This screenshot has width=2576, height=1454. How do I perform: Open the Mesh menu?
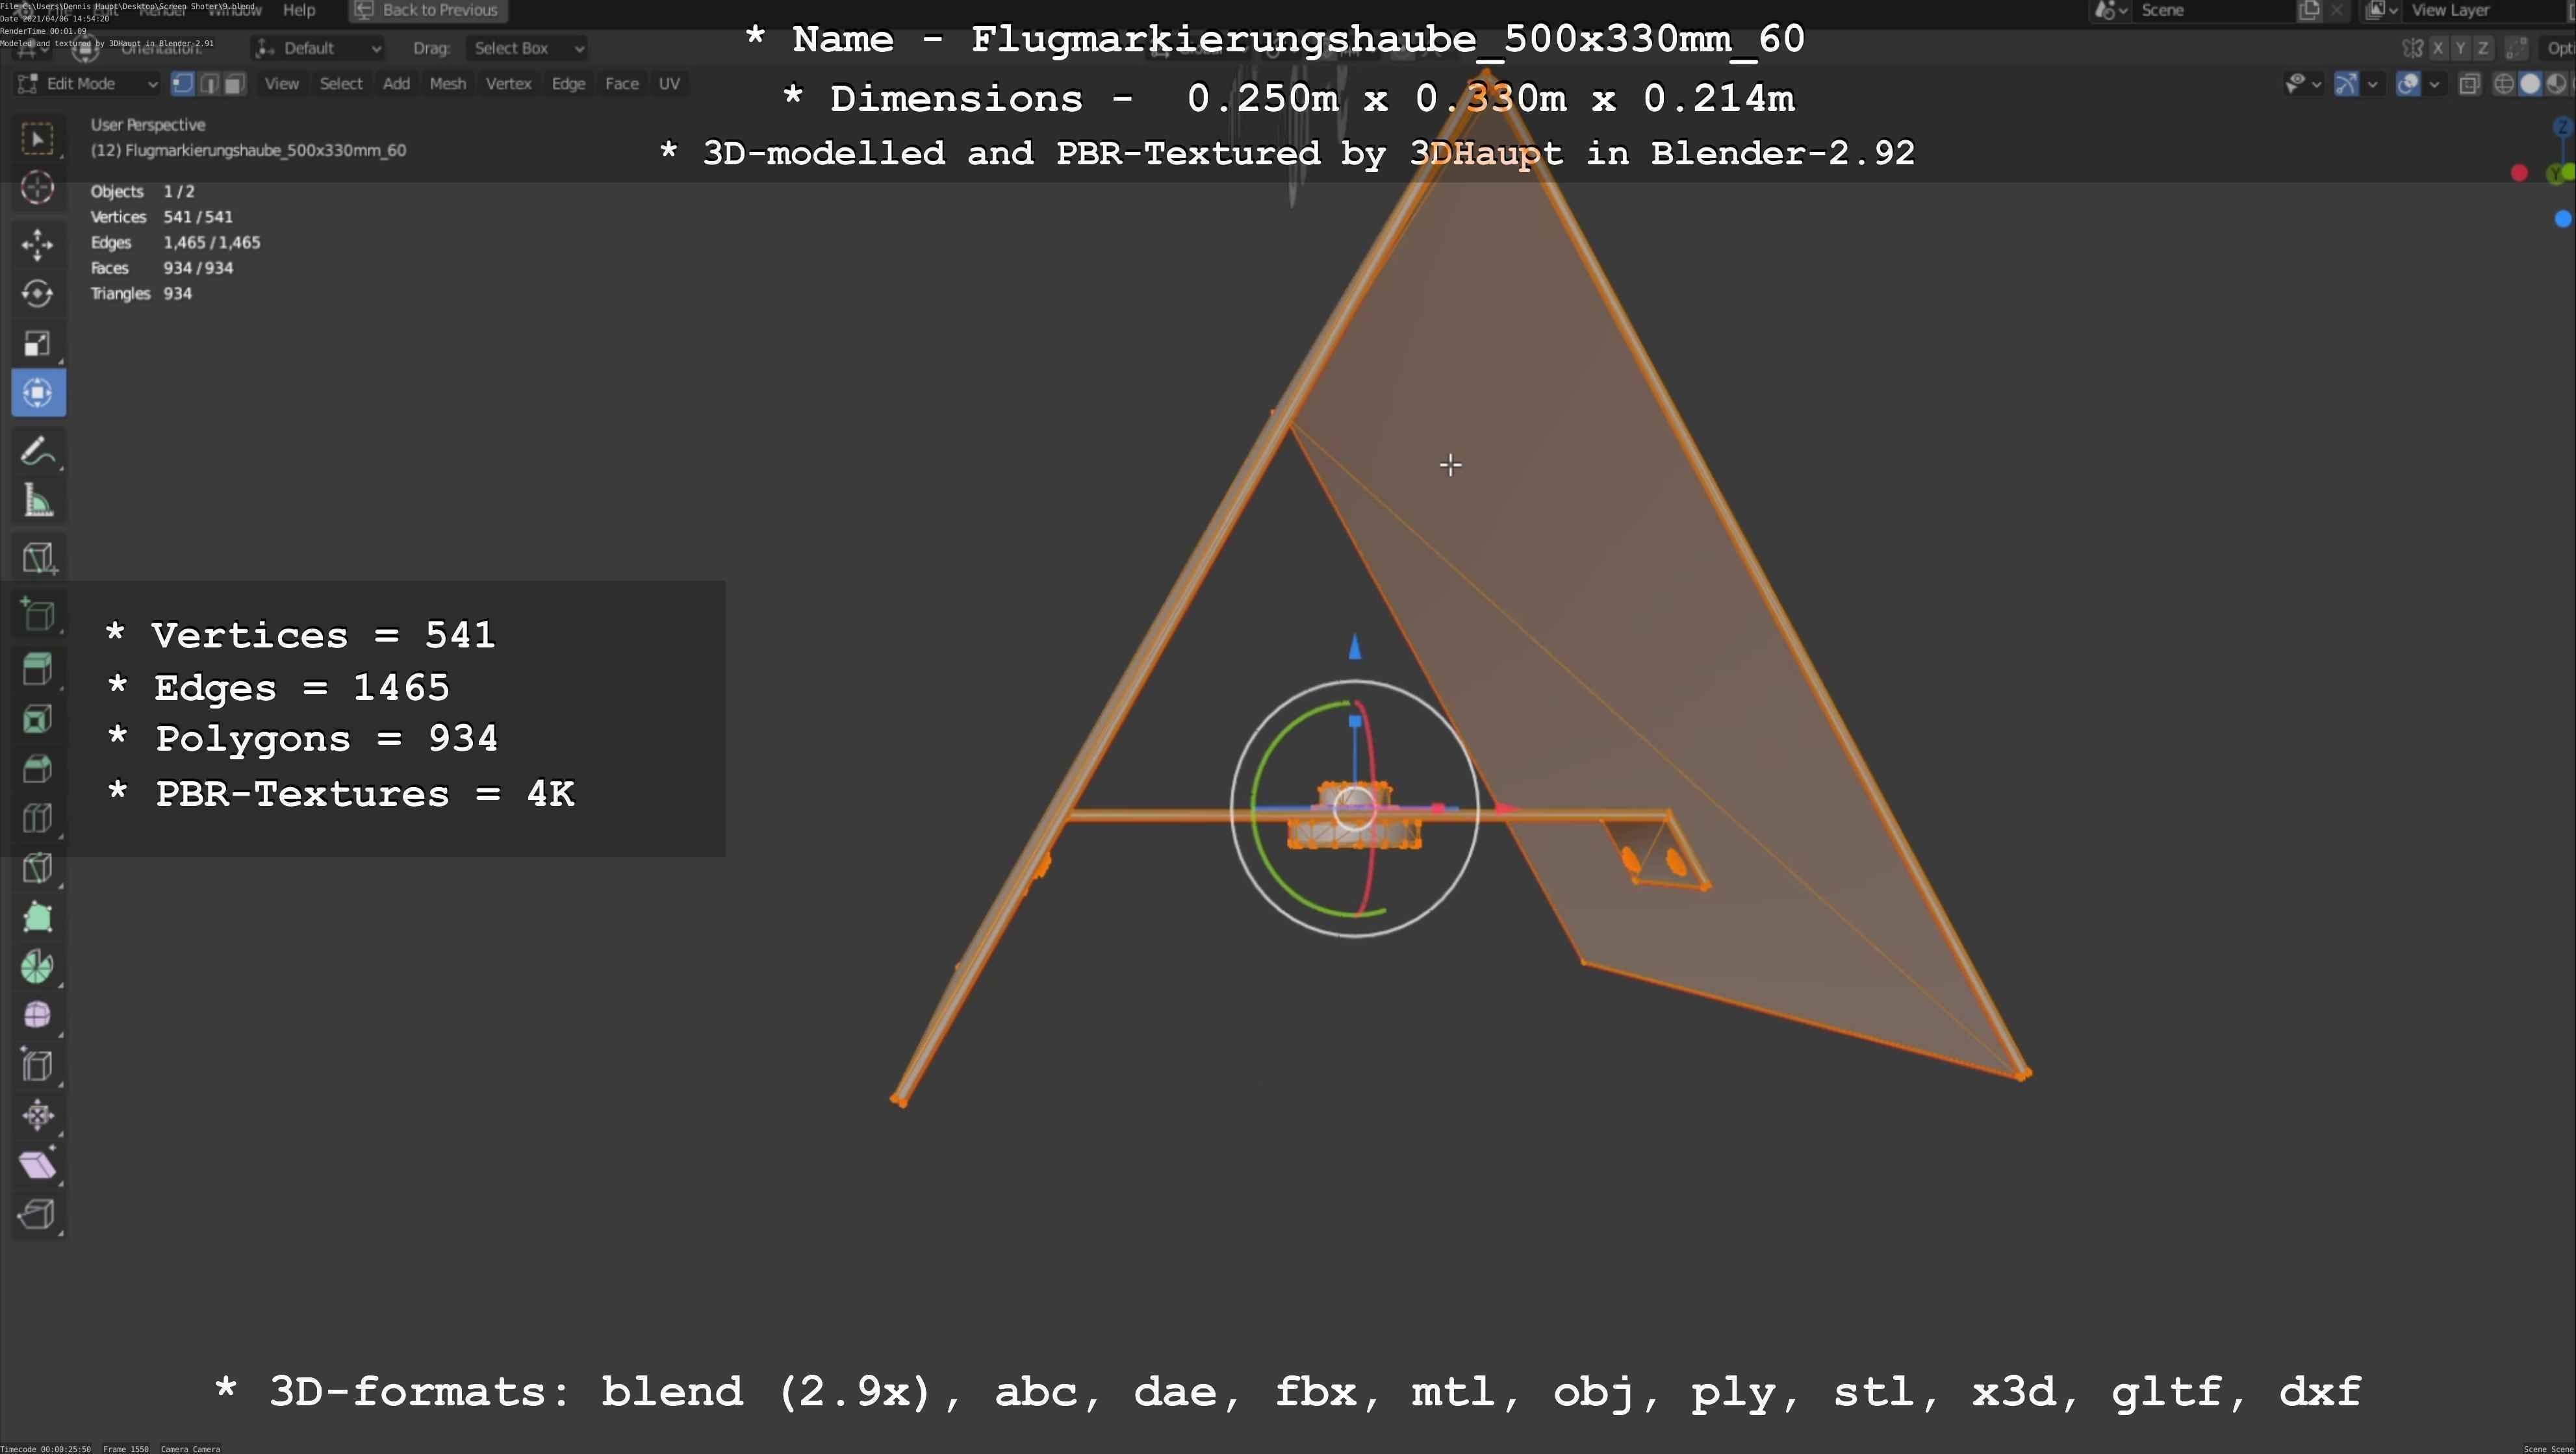click(x=448, y=84)
